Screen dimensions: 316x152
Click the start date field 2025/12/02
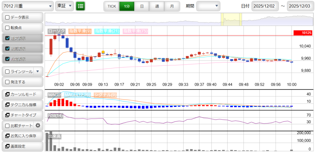coord(265,6)
